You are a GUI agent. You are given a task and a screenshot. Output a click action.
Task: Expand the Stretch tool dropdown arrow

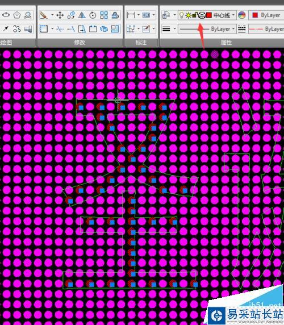coord(52,28)
